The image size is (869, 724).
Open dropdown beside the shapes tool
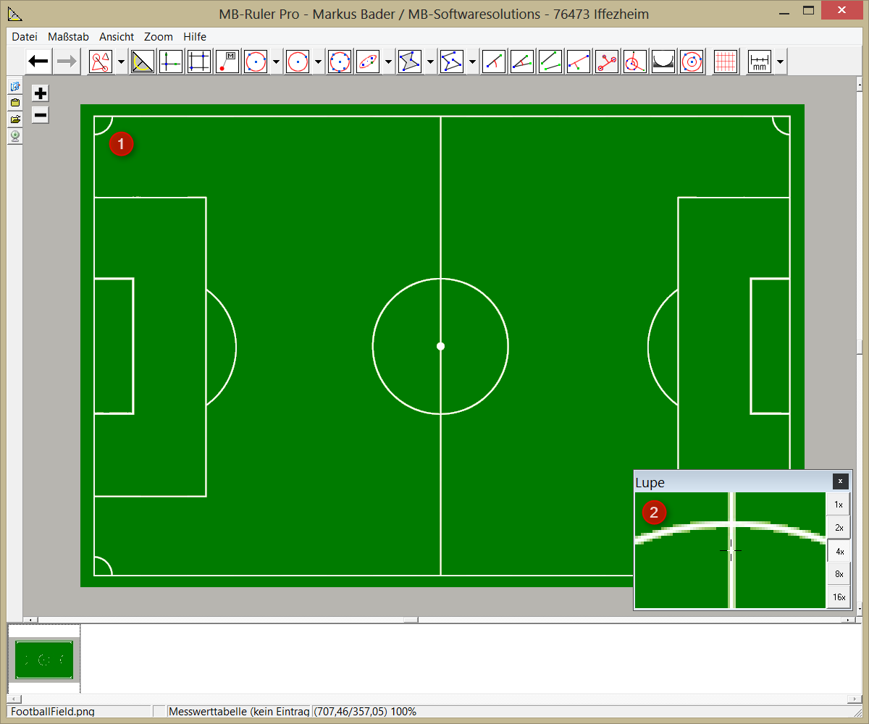pyautogui.click(x=121, y=62)
